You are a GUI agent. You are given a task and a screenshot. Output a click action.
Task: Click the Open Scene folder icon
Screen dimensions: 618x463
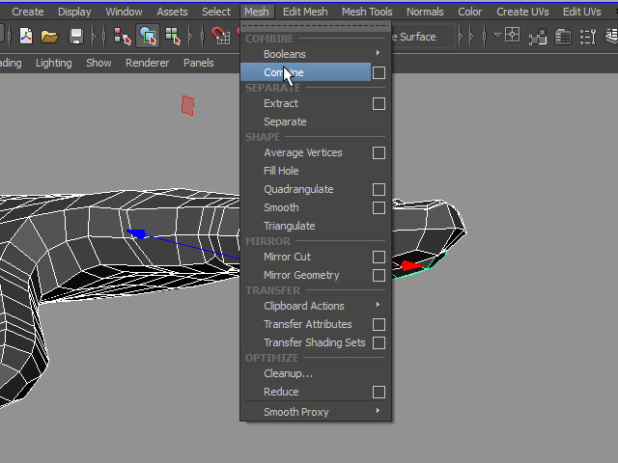coord(49,37)
